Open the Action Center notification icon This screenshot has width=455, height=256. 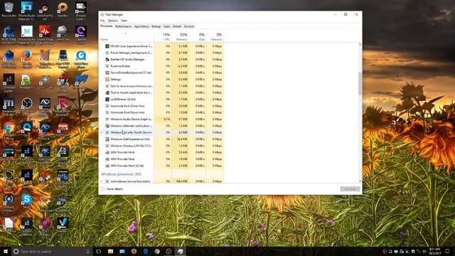coord(447,251)
